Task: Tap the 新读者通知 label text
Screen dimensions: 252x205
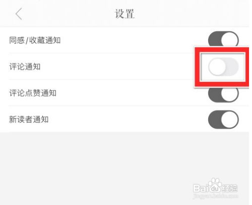Action: 29,120
